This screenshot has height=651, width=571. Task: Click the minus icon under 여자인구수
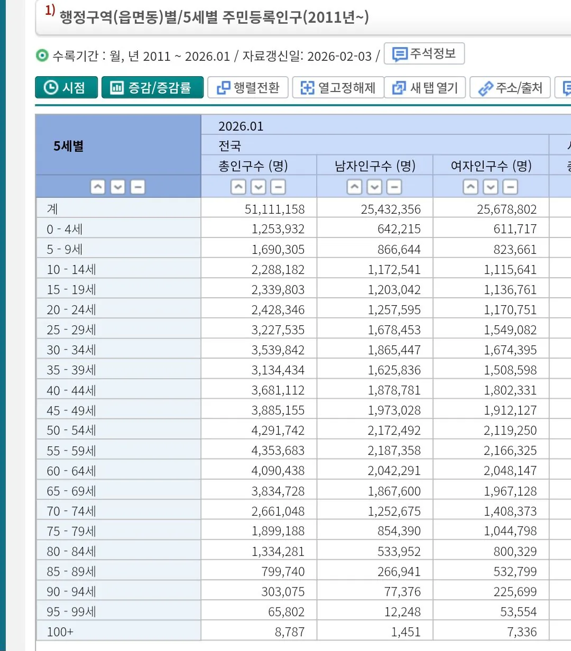pyautogui.click(x=510, y=187)
